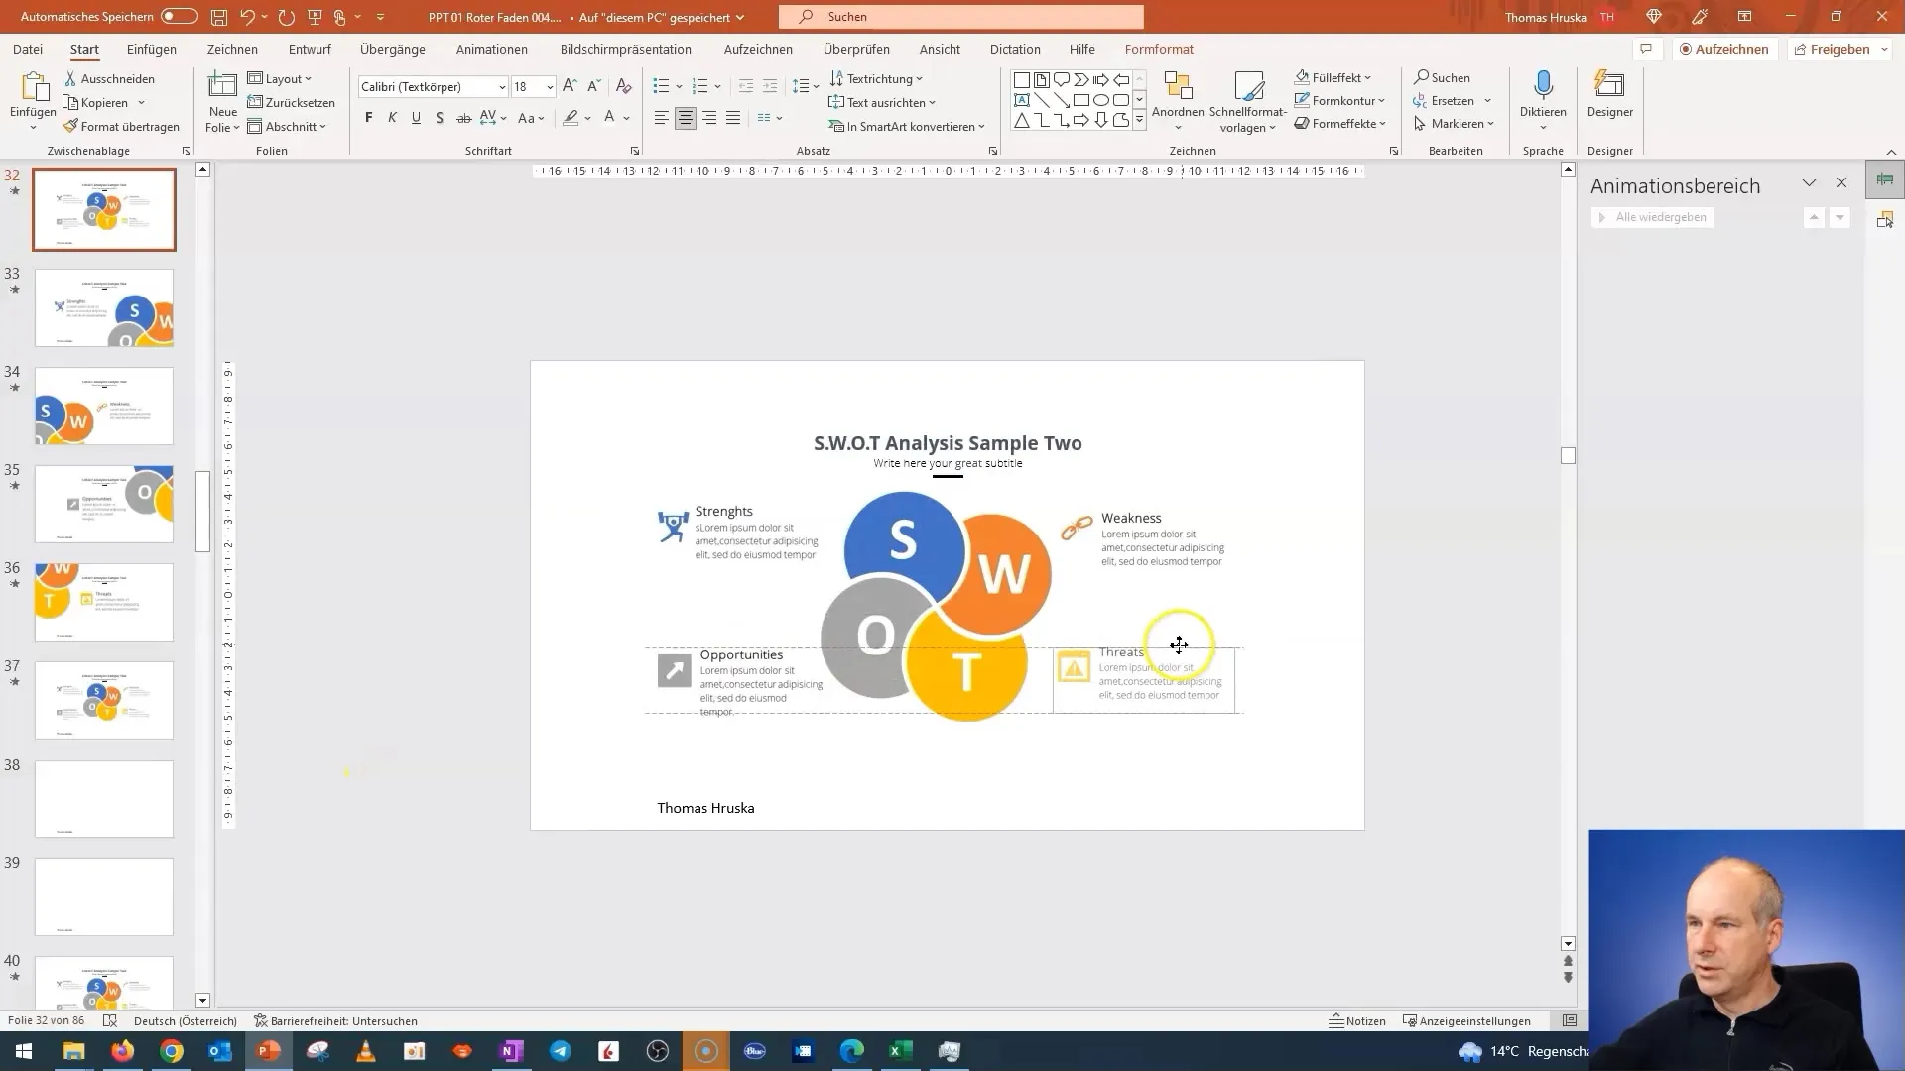Open Google Chrome from the taskbar
This screenshot has width=1905, height=1071.
point(172,1051)
